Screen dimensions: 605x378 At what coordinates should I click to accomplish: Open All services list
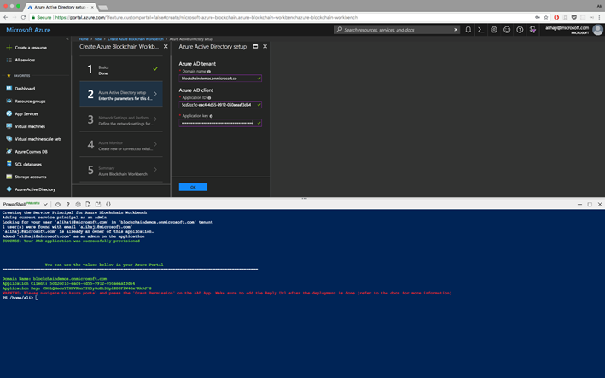pos(25,60)
